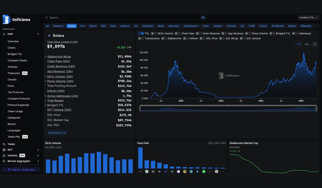This screenshot has width=322, height=188.
Task: Expand the Total Raised stat row
Action: click(x=45, y=101)
